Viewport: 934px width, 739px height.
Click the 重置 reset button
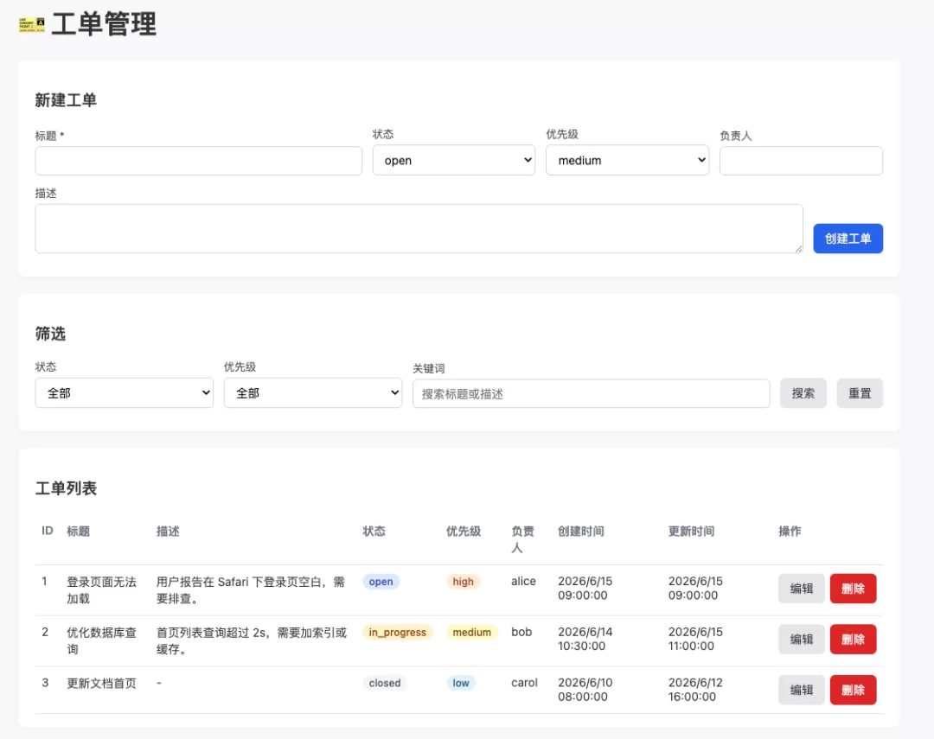(x=860, y=393)
